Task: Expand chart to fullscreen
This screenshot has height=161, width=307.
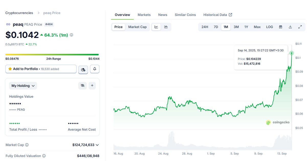Action: [300, 27]
